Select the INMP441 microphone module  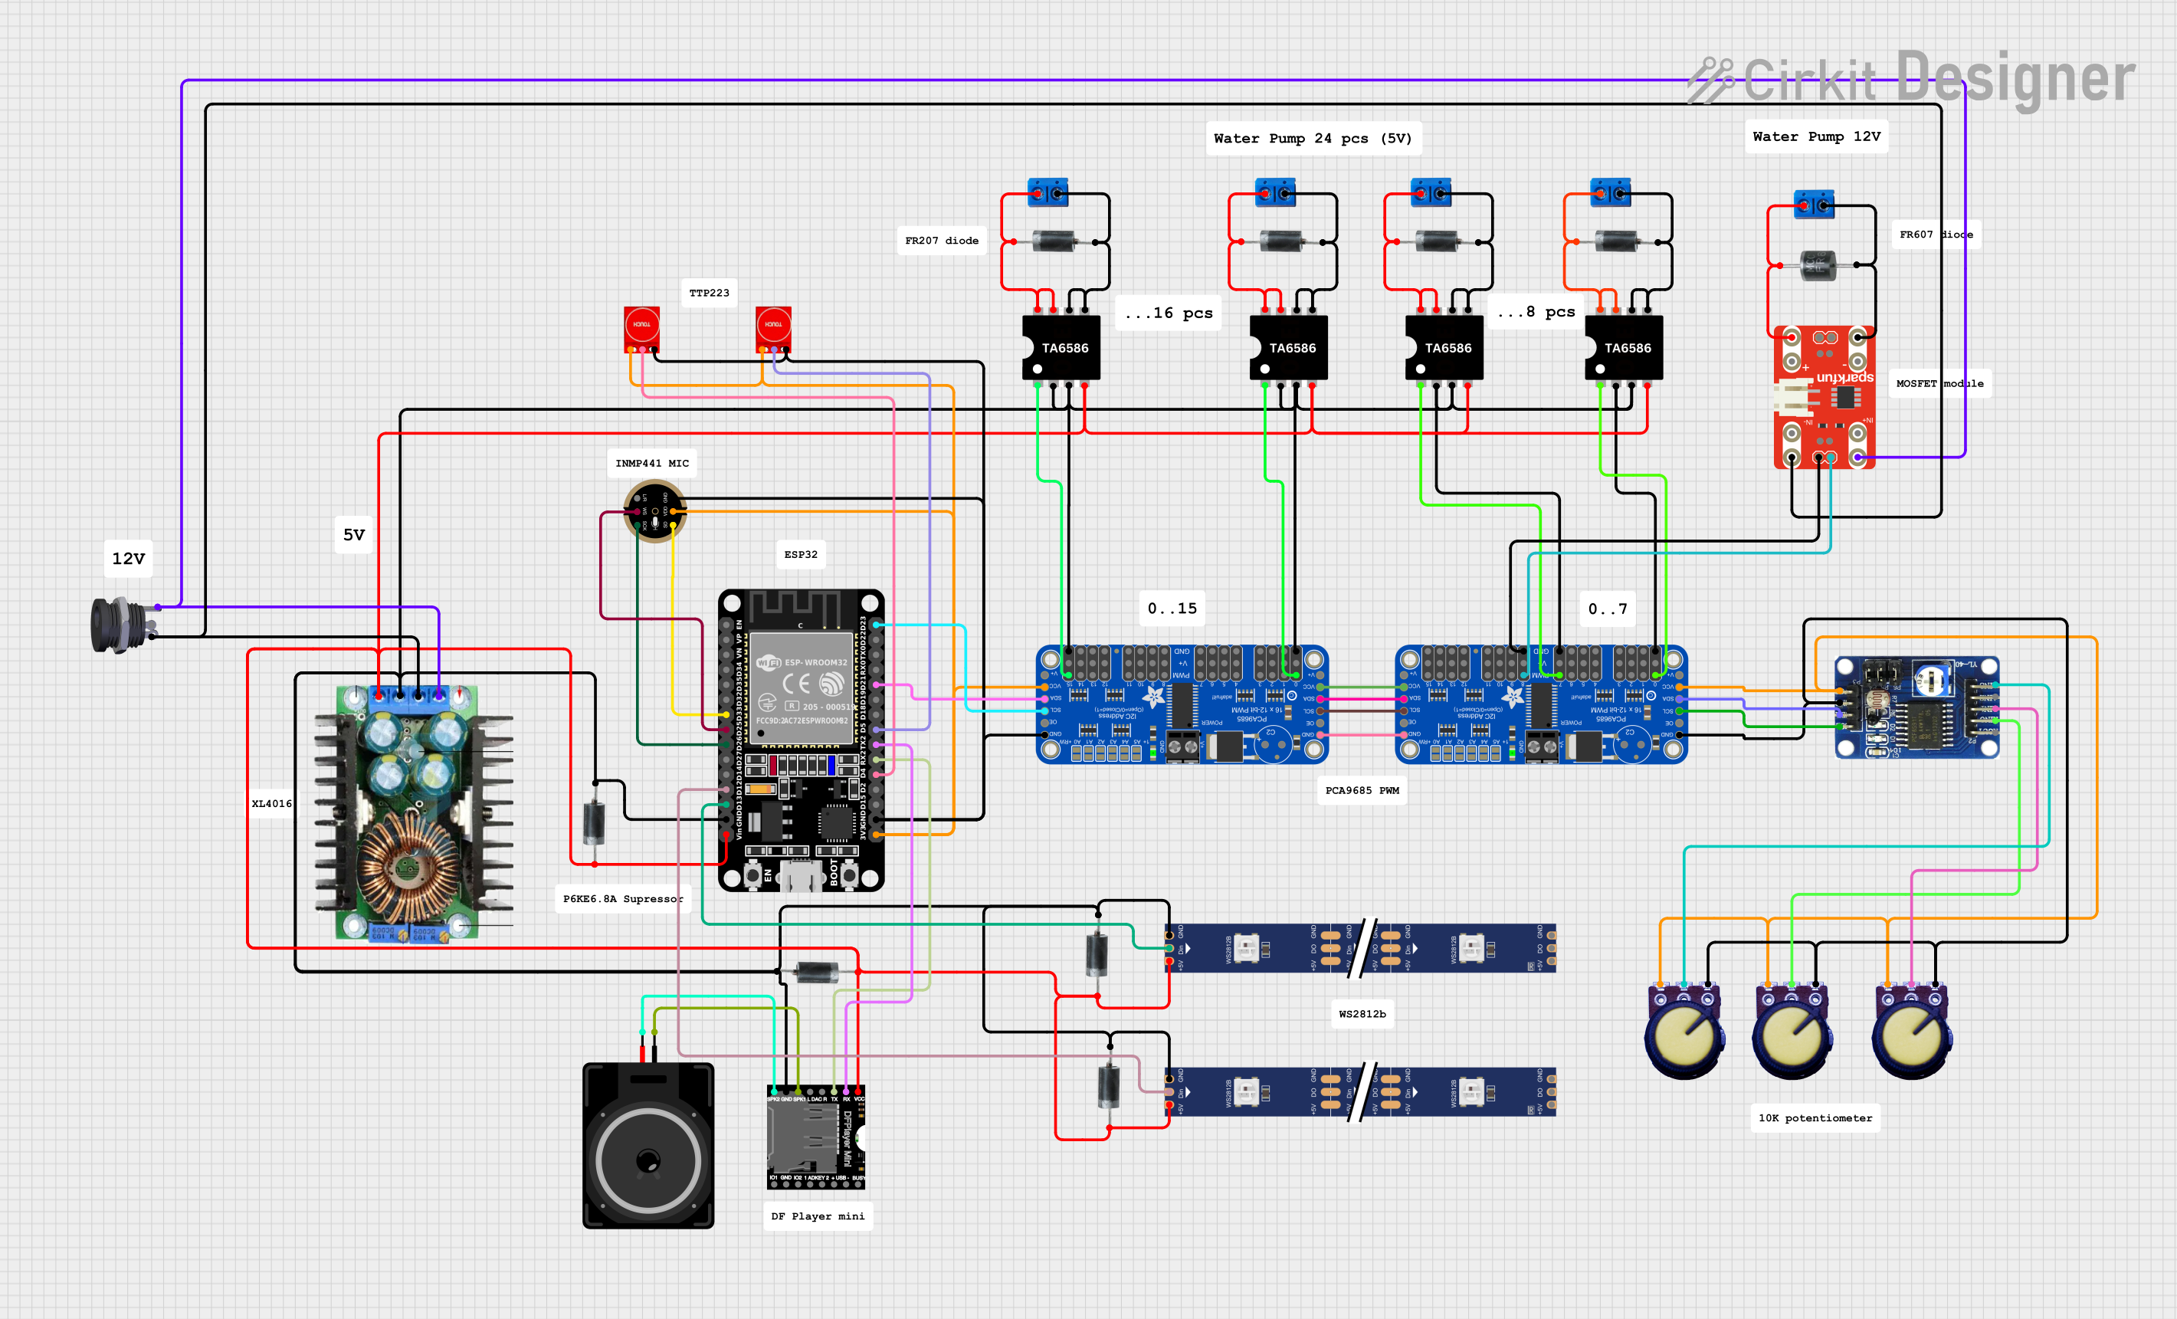pyautogui.click(x=654, y=511)
